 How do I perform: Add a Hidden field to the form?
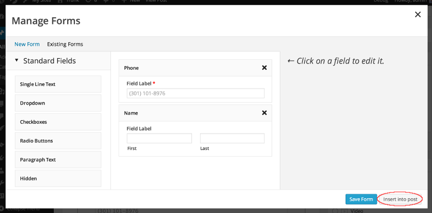click(x=58, y=179)
